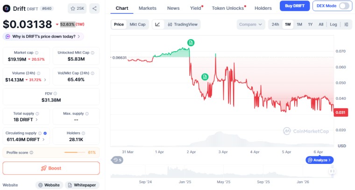This screenshot has height=190, width=355.
Task: Switch to the line chart icon
Action: [x=157, y=24]
